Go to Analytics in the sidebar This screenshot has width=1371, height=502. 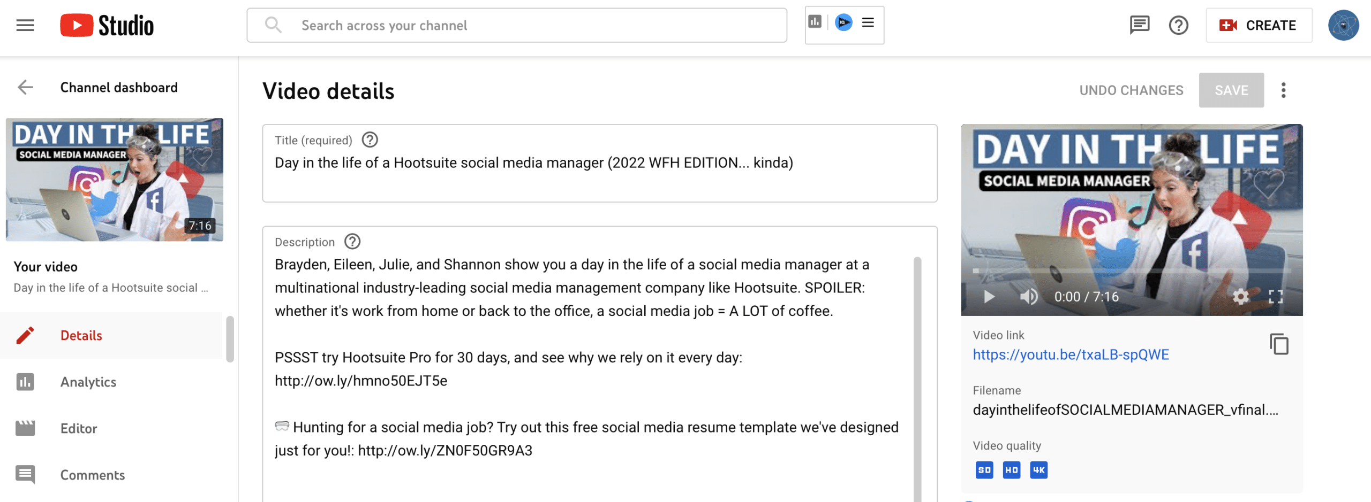[x=88, y=382]
